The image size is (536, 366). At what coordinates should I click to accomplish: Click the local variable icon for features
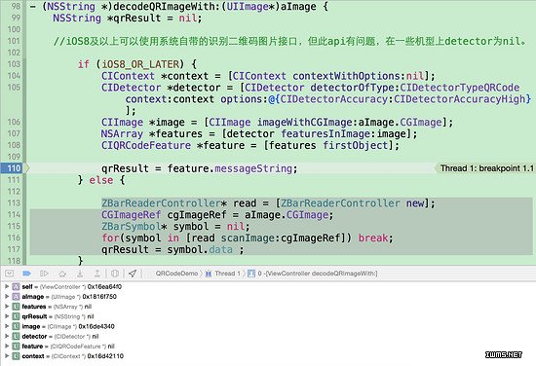tap(16, 307)
